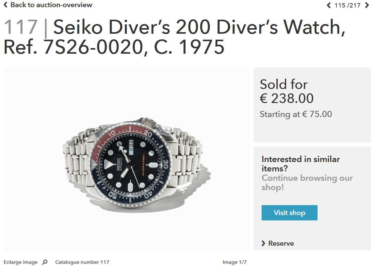Click the Reserve label
Viewport: 391px width, 266px height.
pyautogui.click(x=281, y=243)
